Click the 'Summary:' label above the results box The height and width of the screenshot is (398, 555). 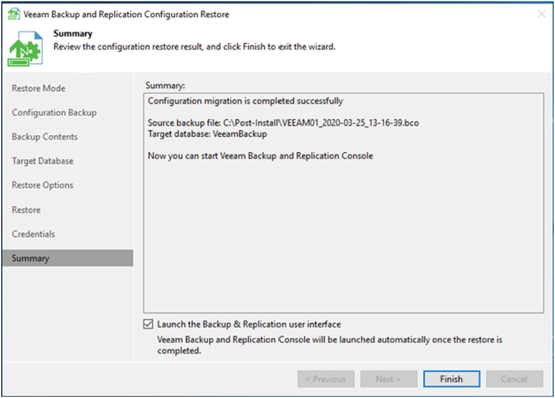click(x=165, y=86)
